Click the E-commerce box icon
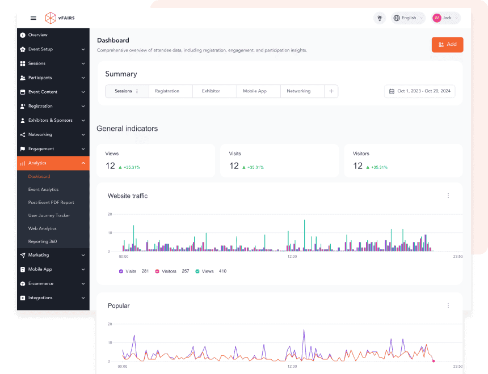 point(23,284)
